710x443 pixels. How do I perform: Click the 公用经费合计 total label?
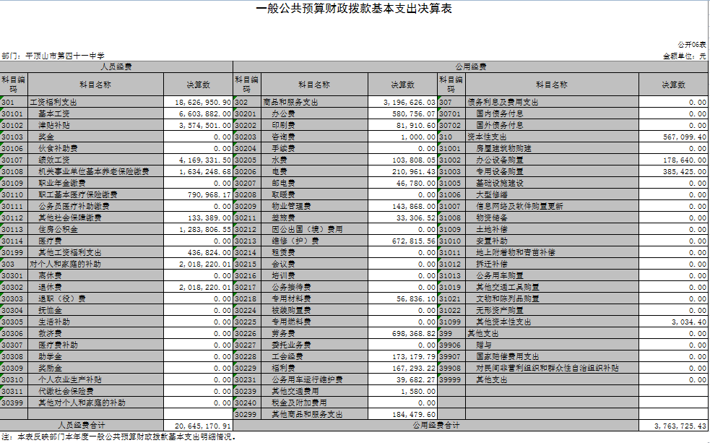(436, 426)
